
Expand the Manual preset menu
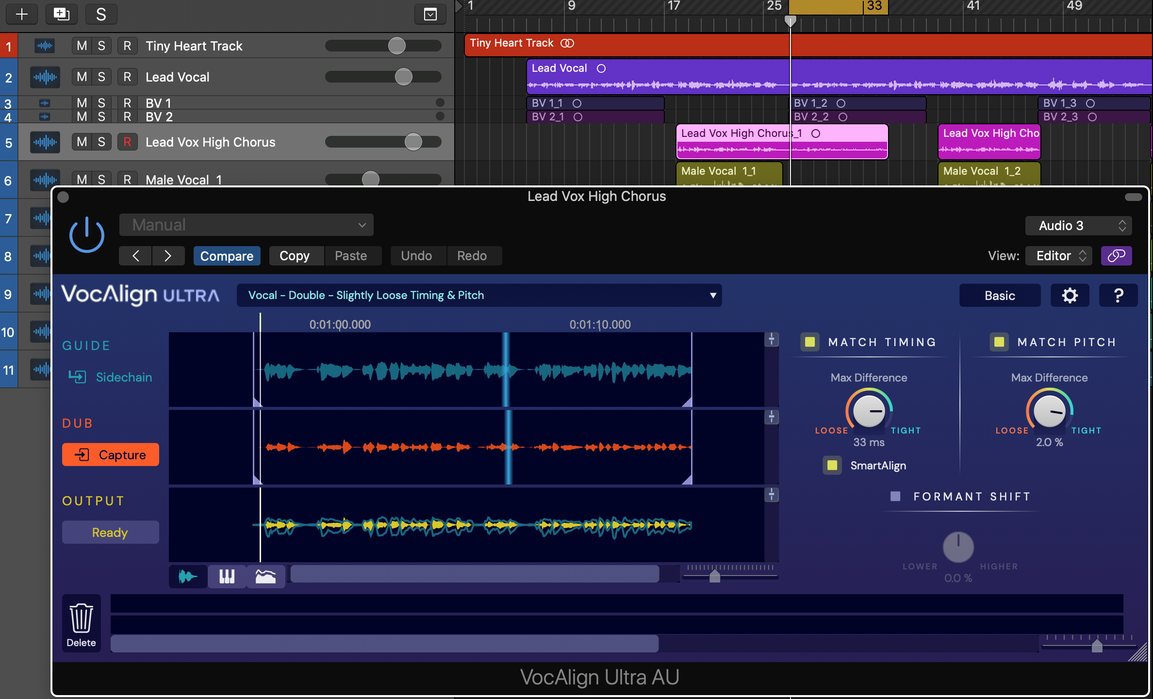click(246, 225)
